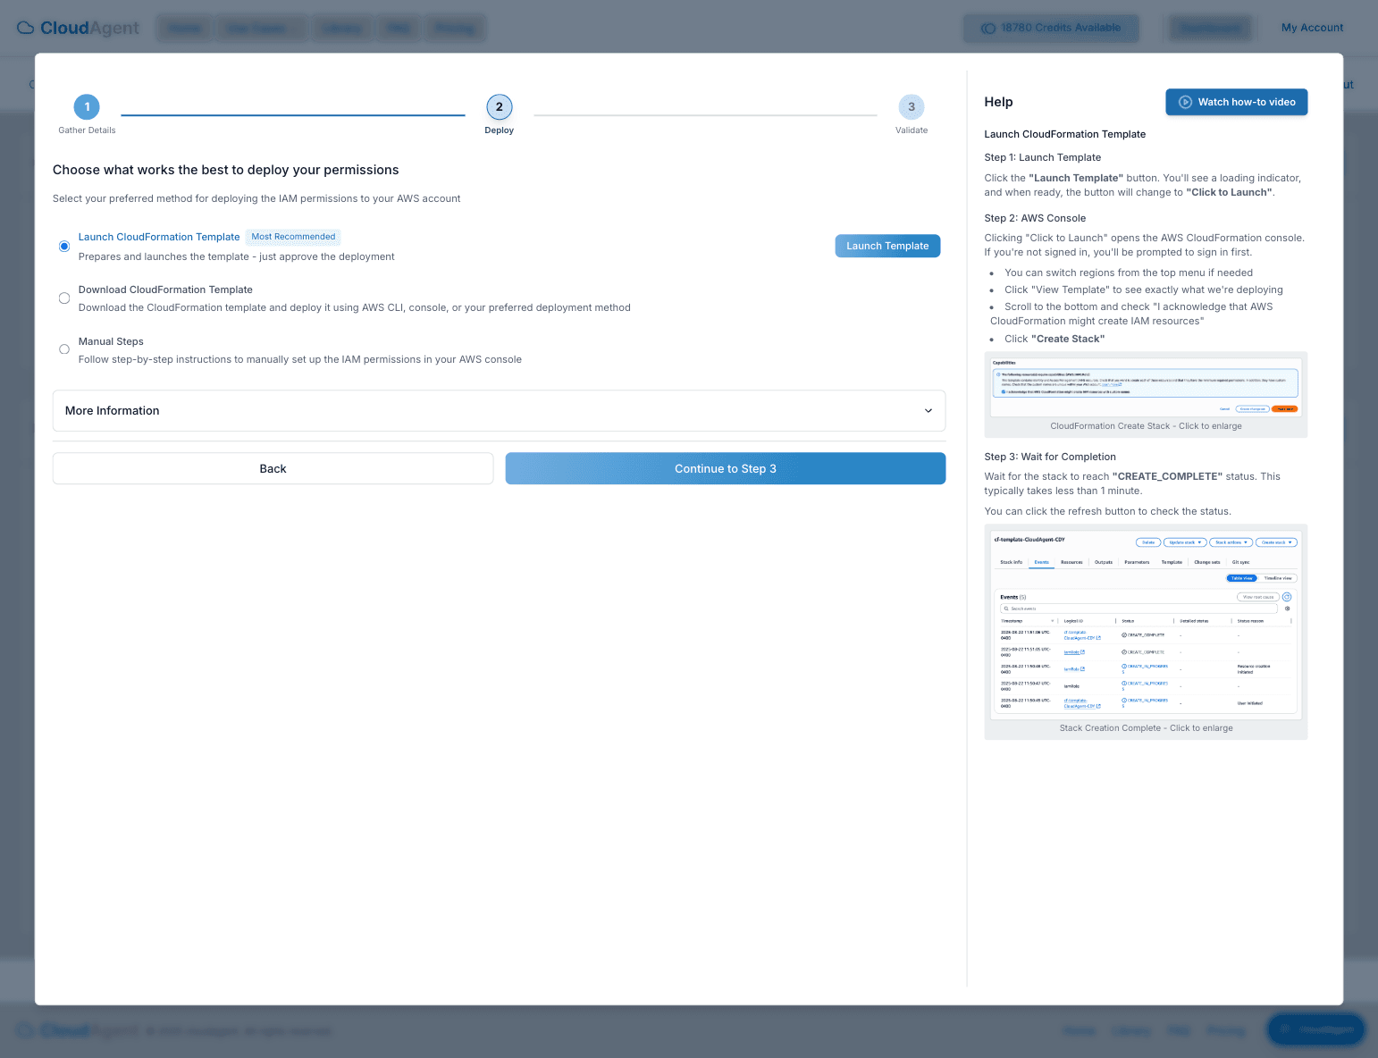Click the Launch Template button
Viewport: 1378px width, 1058px height.
tap(887, 246)
